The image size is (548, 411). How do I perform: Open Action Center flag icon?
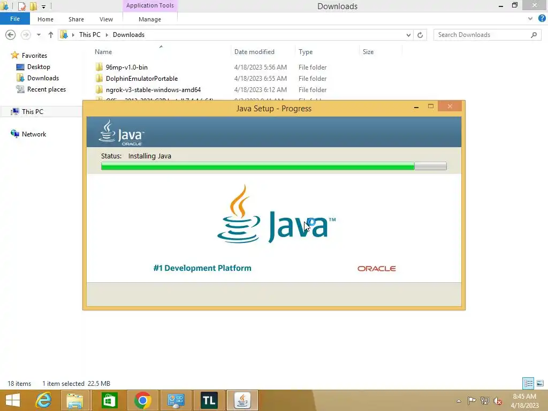[x=471, y=400]
